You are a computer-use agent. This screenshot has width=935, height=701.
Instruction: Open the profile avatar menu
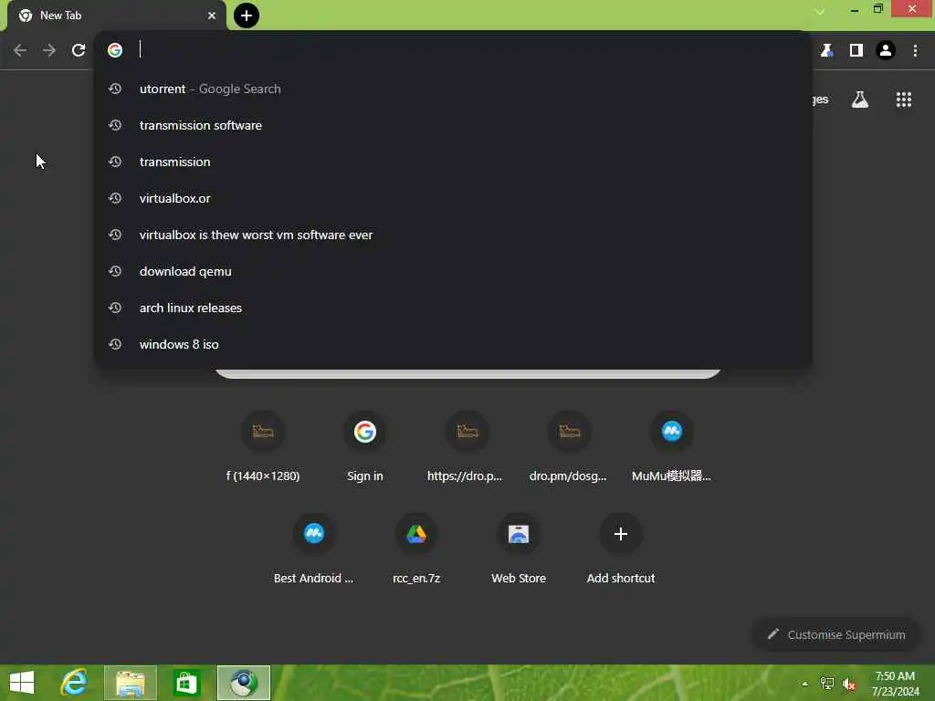coord(886,51)
